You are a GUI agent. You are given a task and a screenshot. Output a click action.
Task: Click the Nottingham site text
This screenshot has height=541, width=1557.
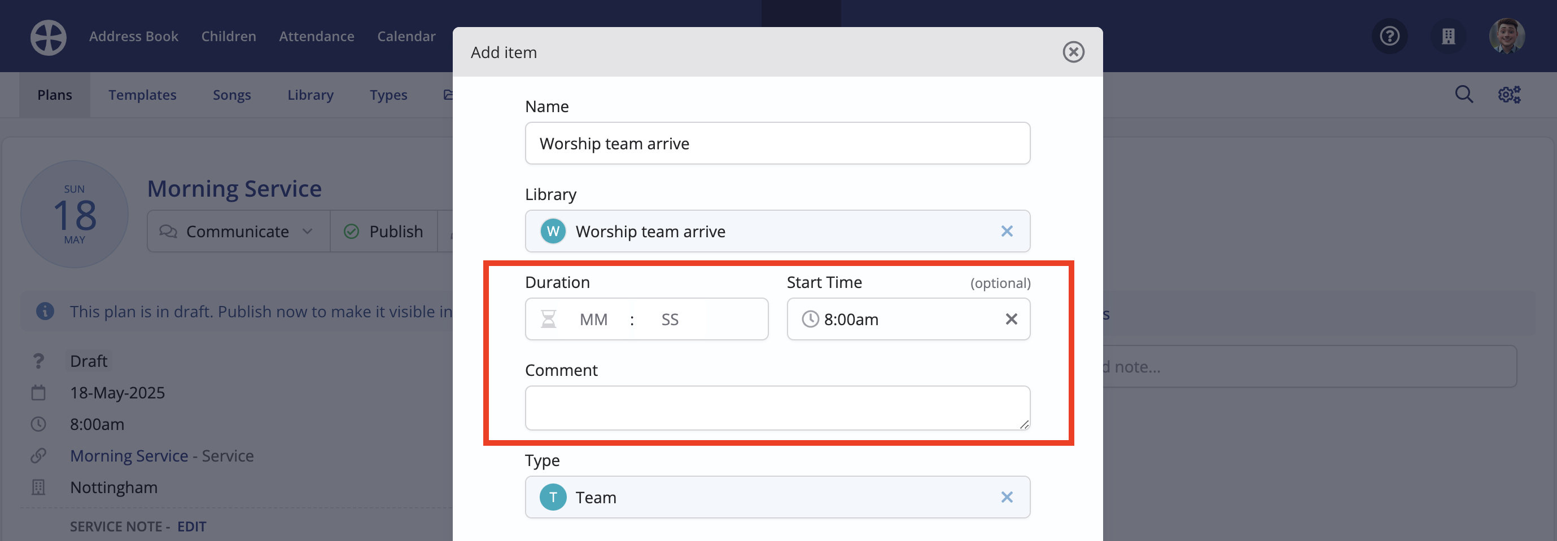pos(113,487)
